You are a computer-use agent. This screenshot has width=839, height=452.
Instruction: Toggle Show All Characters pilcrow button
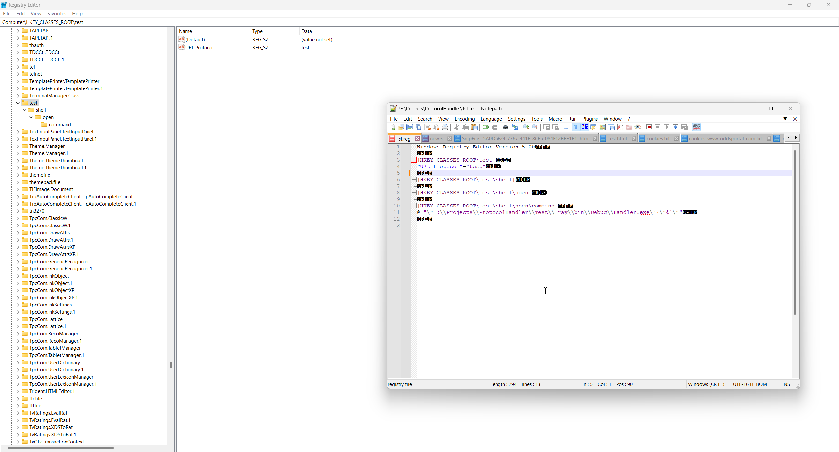pos(576,128)
